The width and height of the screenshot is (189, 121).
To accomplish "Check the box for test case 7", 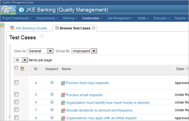I will [x=16, y=110].
